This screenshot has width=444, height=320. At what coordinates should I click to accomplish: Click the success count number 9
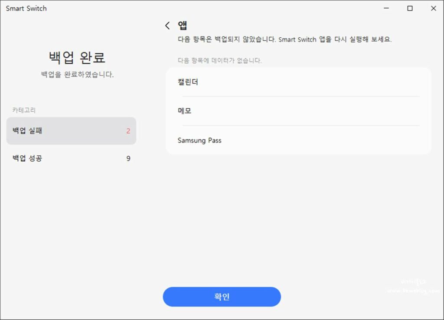point(128,158)
